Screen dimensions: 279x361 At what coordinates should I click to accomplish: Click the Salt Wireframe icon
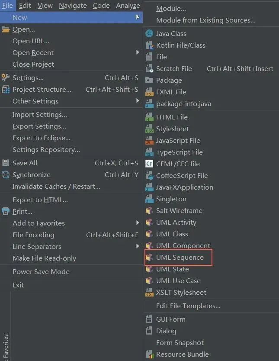(149, 210)
